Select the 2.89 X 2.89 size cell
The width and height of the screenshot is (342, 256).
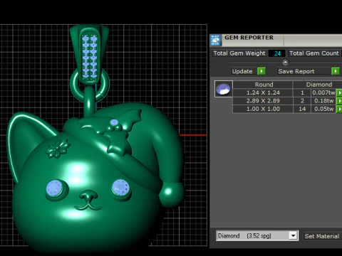coord(263,101)
